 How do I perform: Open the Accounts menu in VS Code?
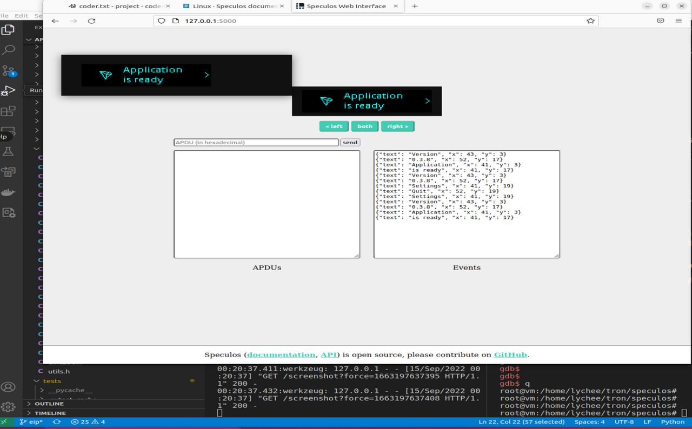tap(8, 387)
